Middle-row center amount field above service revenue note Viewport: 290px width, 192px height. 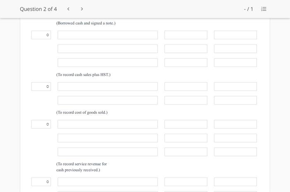click(x=186, y=138)
